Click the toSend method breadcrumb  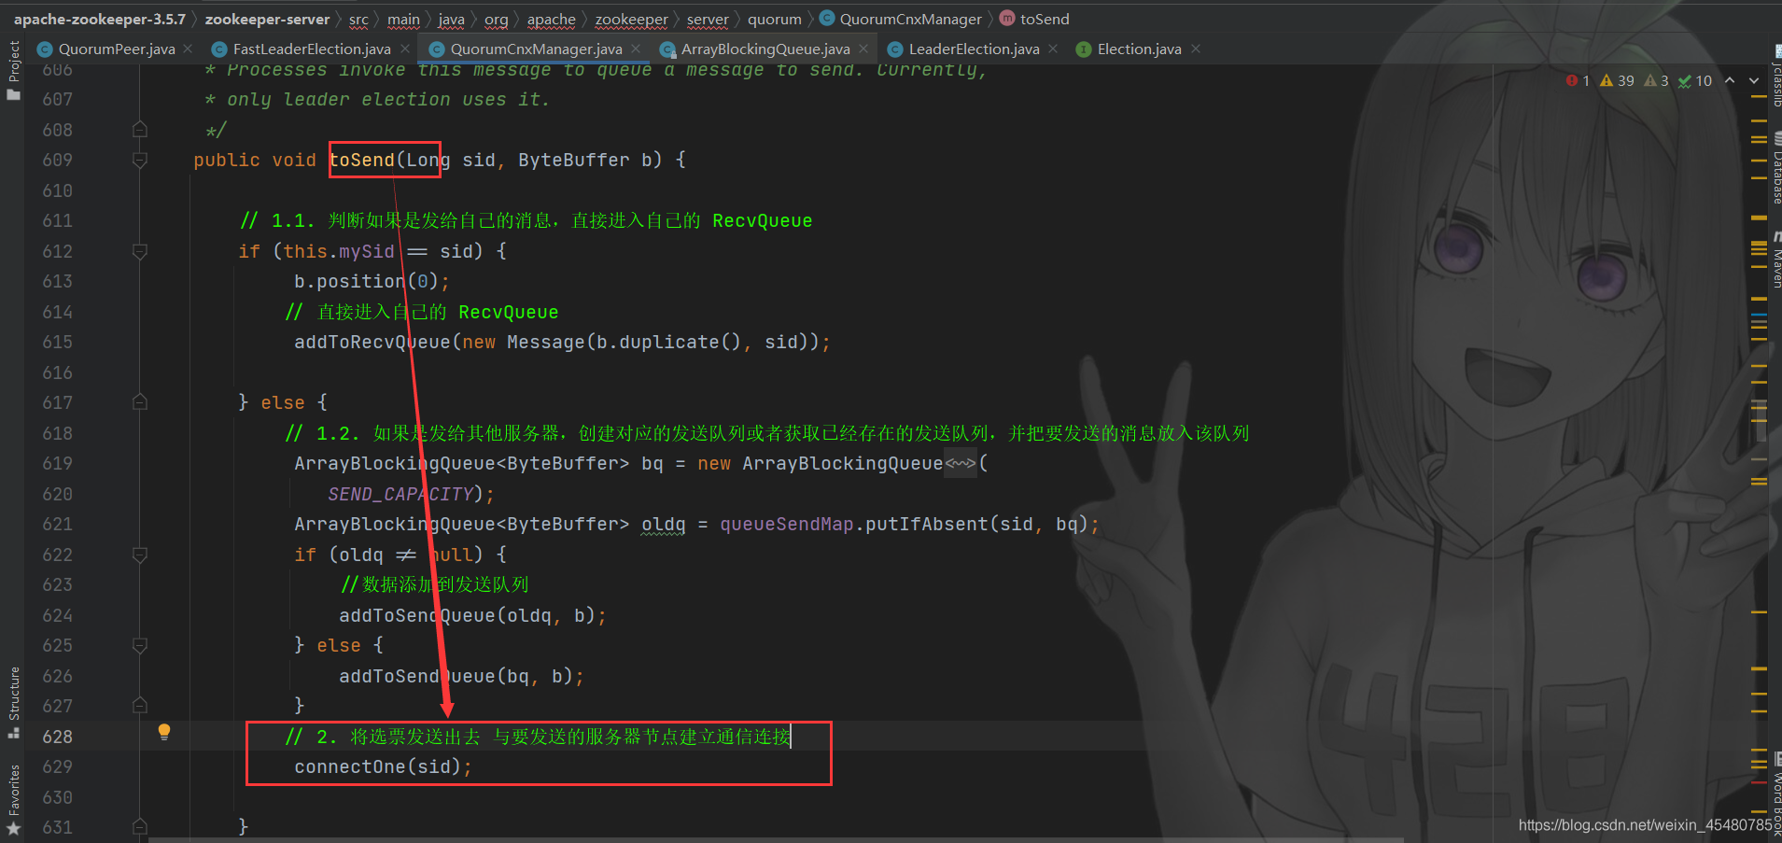tap(1034, 19)
